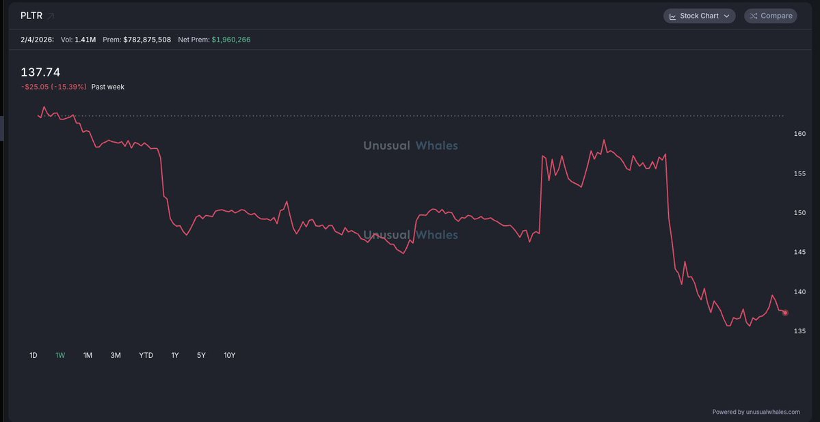Viewport: 820px width, 422px height.
Task: Click the PLTR ticker symbol
Action: [31, 16]
